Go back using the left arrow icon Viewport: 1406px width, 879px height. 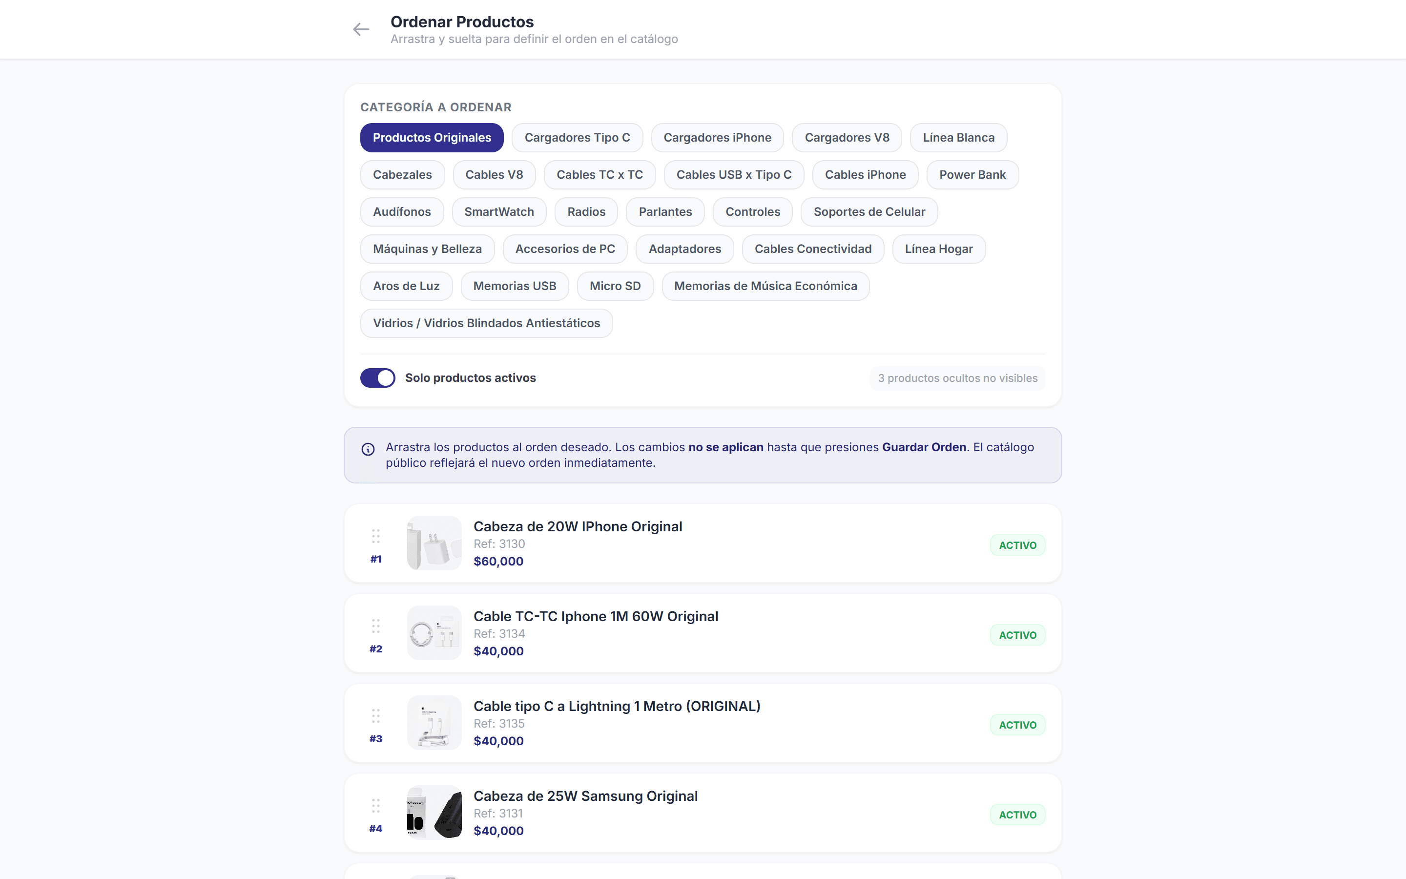[361, 29]
